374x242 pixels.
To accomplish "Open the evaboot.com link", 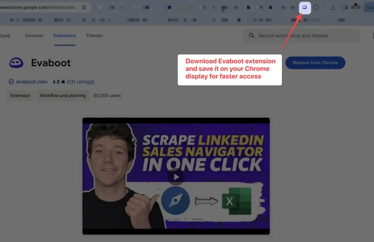I will pos(31,81).
